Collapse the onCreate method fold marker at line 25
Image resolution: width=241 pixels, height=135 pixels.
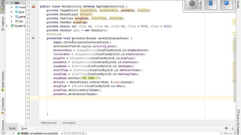(39, 38)
